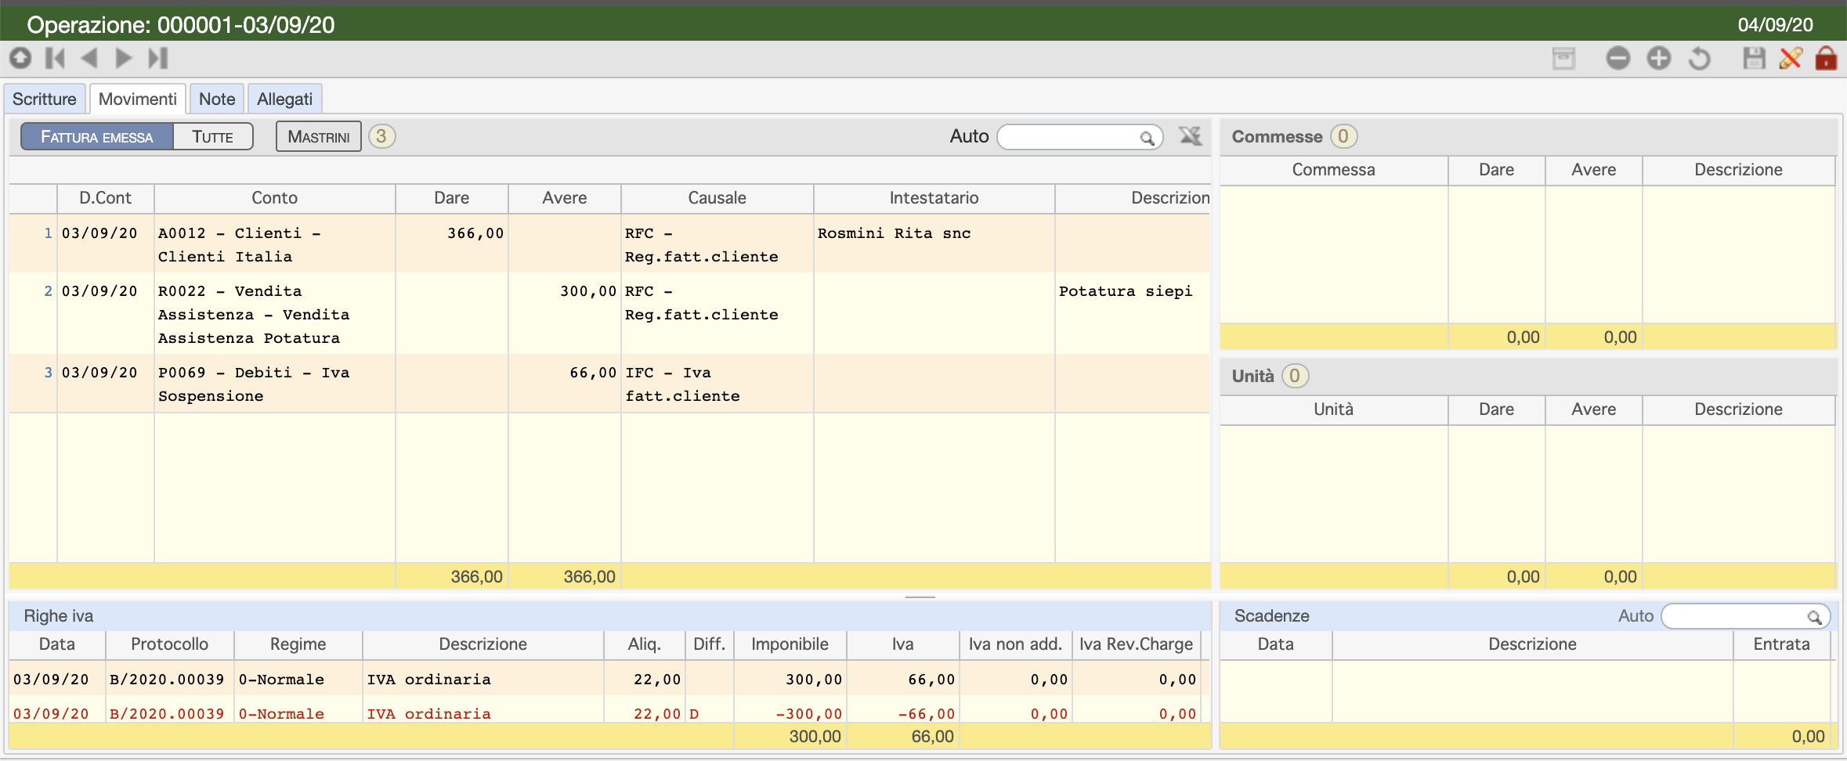Select the Tutte filter
Viewport: 1847px width, 761px height.
pos(213,137)
